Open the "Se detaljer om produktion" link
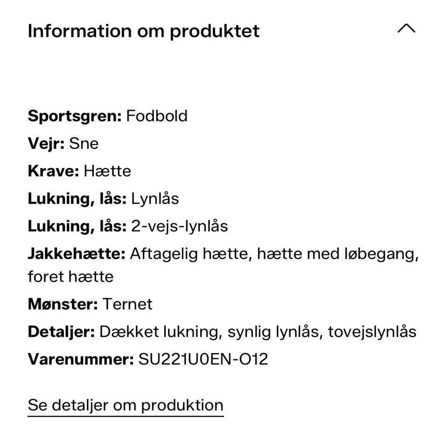The width and height of the screenshot is (448, 438). pos(126,405)
